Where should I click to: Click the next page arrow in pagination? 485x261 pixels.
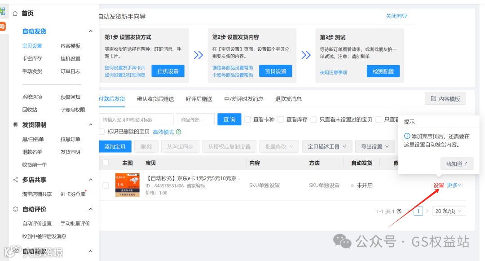(x=427, y=211)
